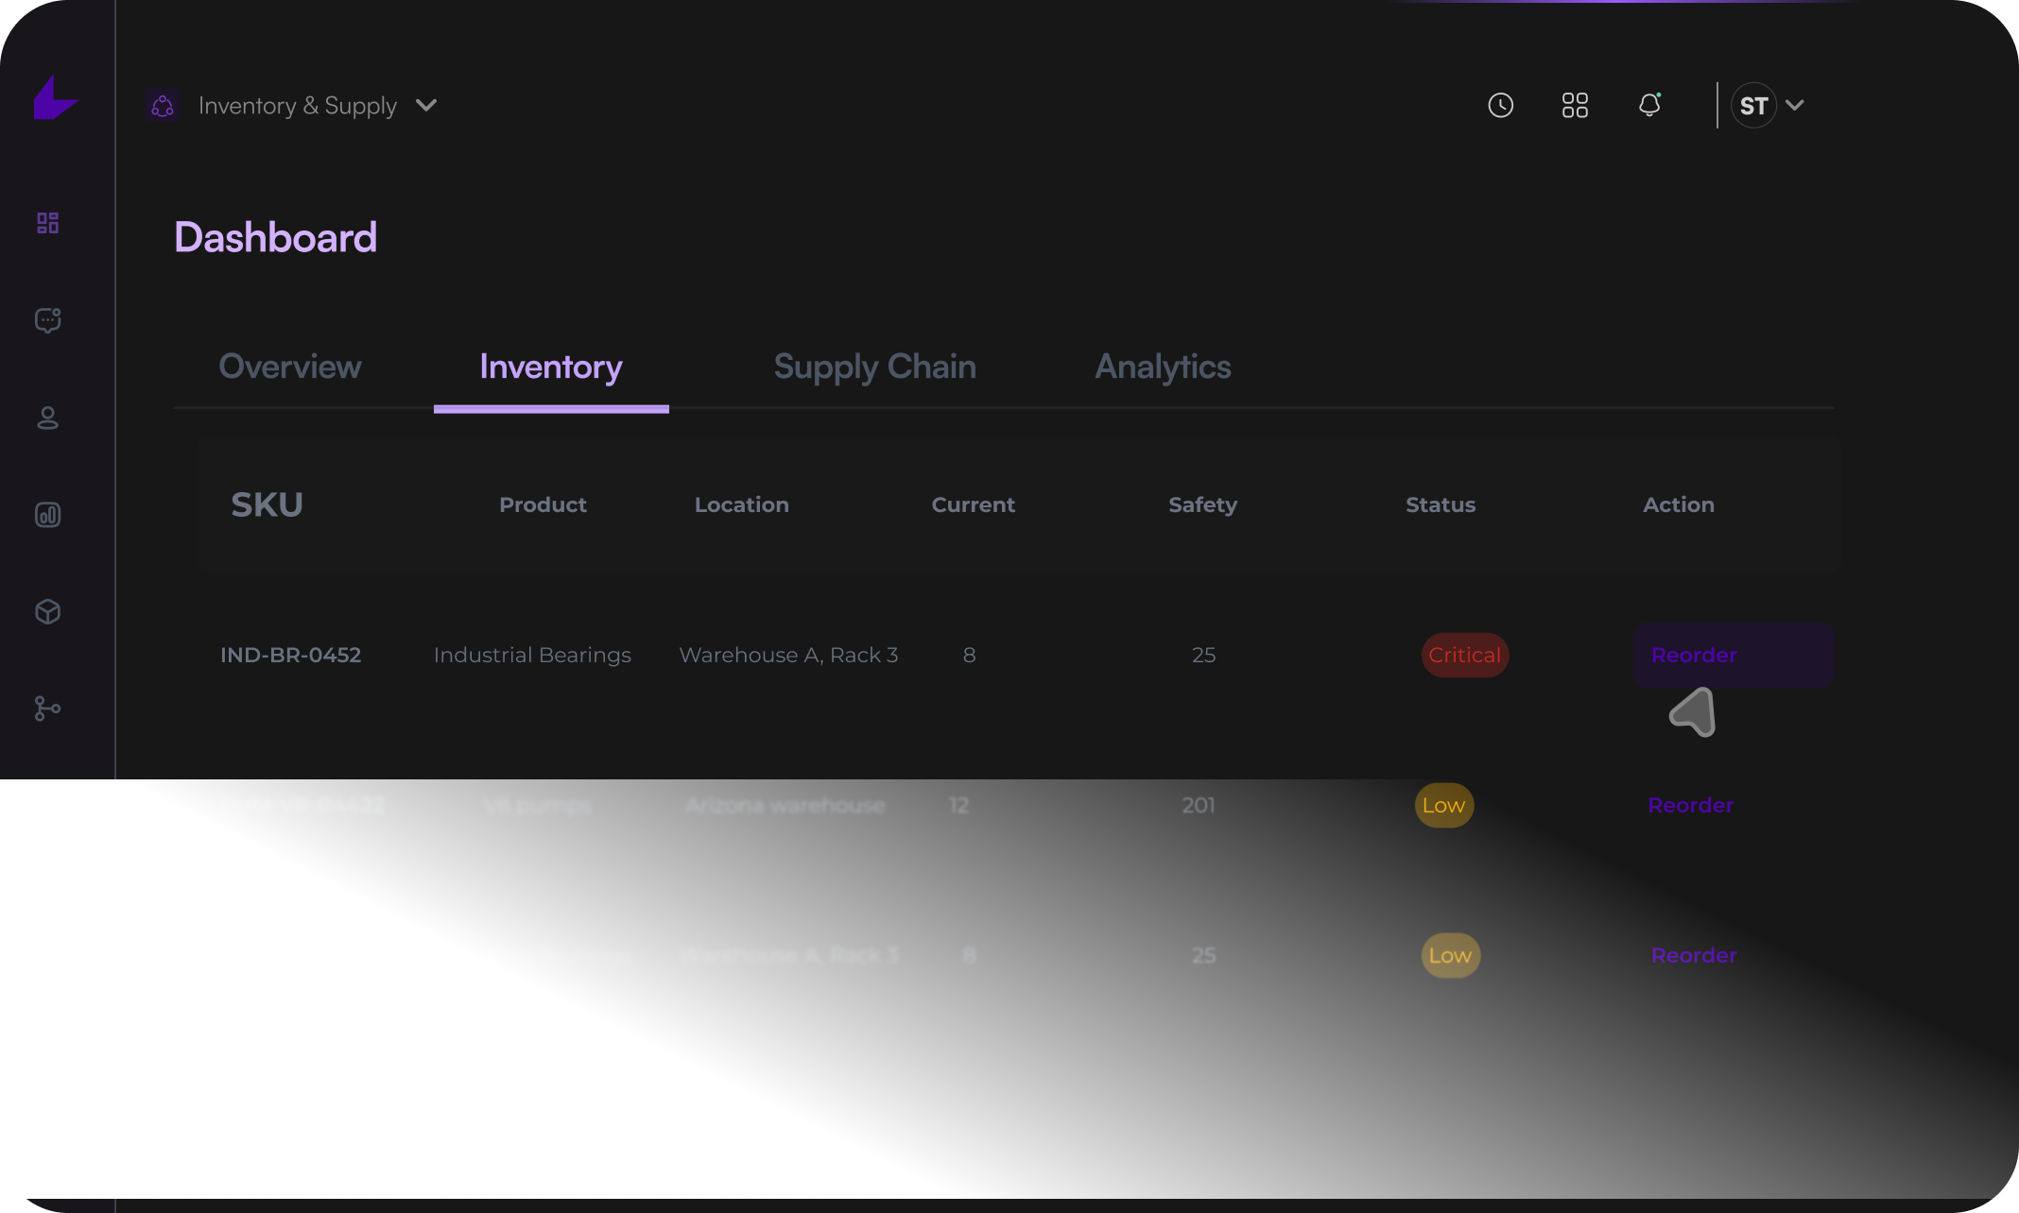Click the Dashboard page title
Screen dimensions: 2019x1213
276,237
